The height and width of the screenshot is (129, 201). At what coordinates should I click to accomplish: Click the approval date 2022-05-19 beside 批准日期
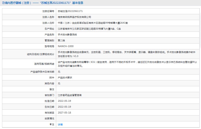click(x=64, y=101)
